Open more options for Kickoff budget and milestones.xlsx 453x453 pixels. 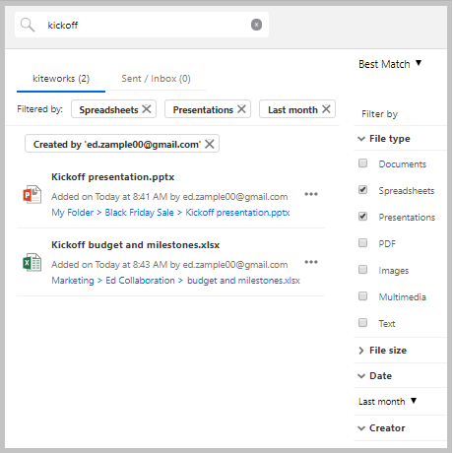click(x=311, y=262)
